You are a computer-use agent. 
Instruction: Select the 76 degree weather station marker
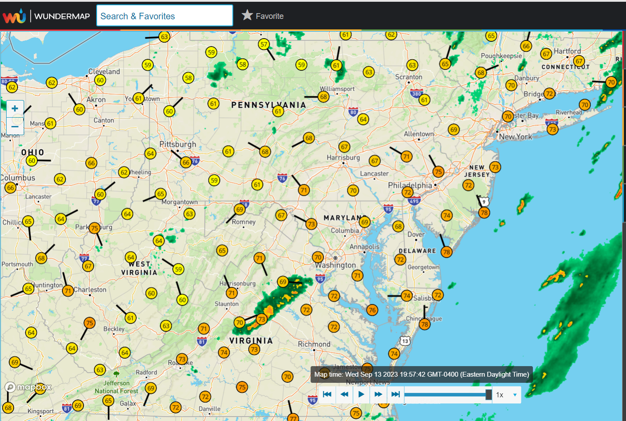[372, 310]
